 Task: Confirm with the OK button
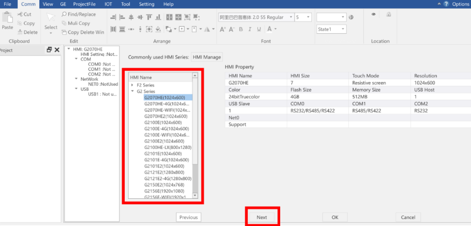tap(335, 217)
